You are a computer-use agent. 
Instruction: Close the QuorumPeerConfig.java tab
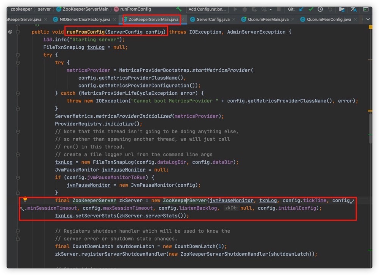tap(355, 19)
